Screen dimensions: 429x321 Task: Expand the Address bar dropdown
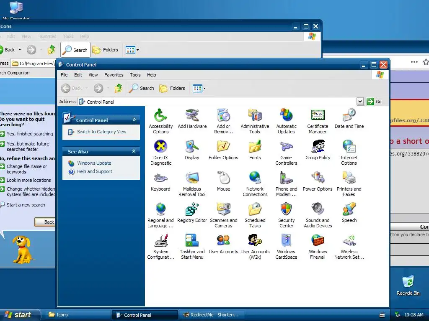(360, 102)
